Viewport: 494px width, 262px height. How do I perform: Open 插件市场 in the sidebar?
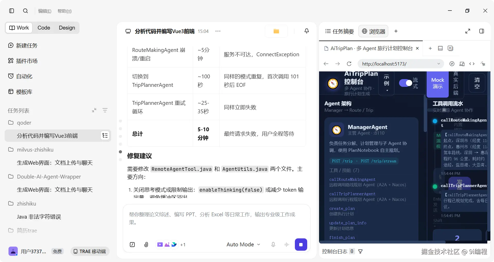(x=23, y=61)
